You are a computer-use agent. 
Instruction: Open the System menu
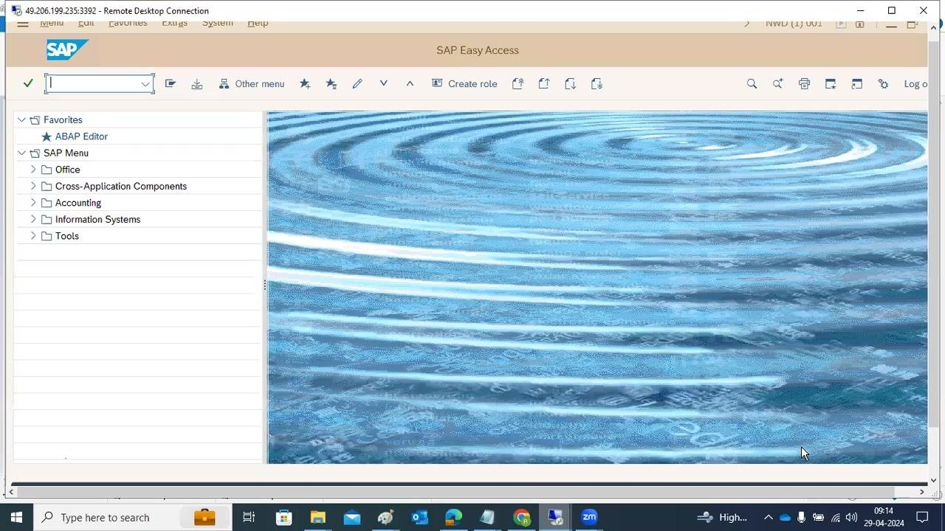(x=218, y=24)
